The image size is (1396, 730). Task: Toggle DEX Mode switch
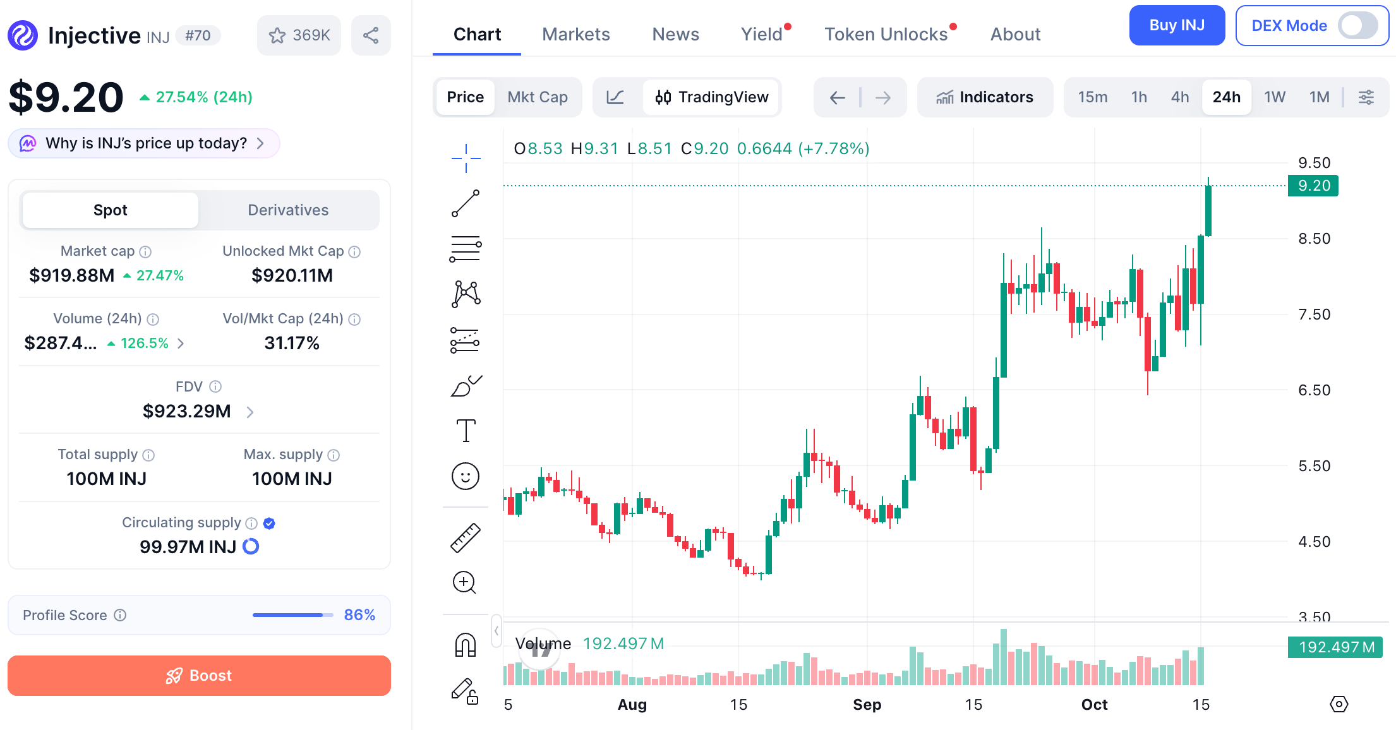point(1358,26)
